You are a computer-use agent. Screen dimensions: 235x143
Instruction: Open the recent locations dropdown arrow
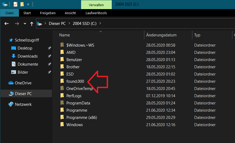[x=25, y=24]
